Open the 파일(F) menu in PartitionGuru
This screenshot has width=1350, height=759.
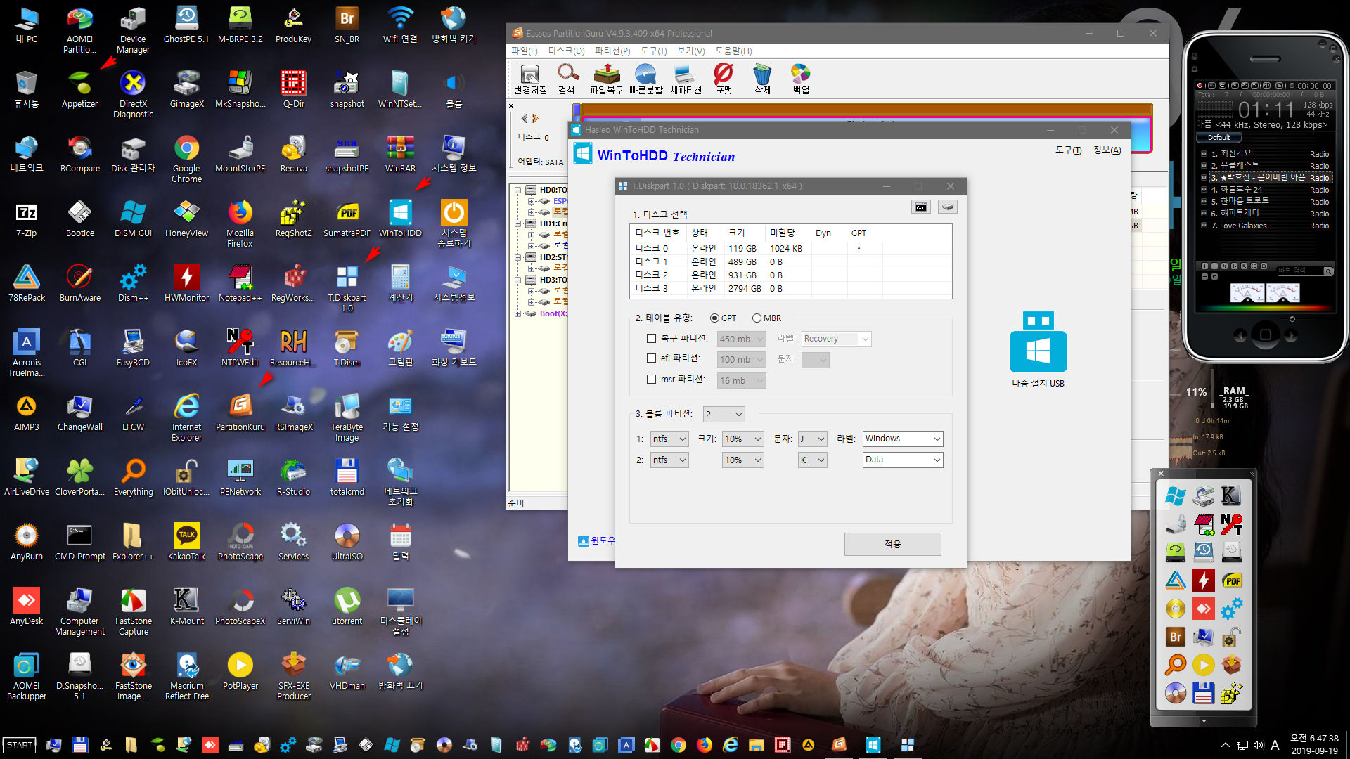coord(524,51)
